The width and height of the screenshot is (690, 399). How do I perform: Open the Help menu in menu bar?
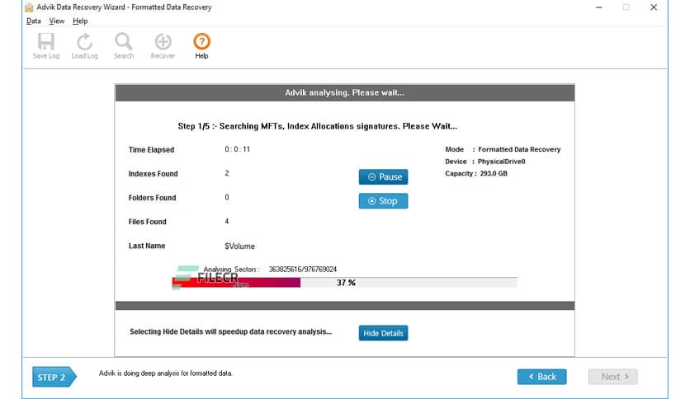pyautogui.click(x=80, y=21)
